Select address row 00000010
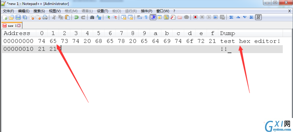Screen dimensions: 293x132 click(18, 49)
